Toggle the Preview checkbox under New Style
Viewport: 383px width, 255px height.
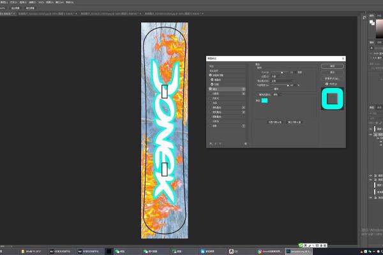327,84
